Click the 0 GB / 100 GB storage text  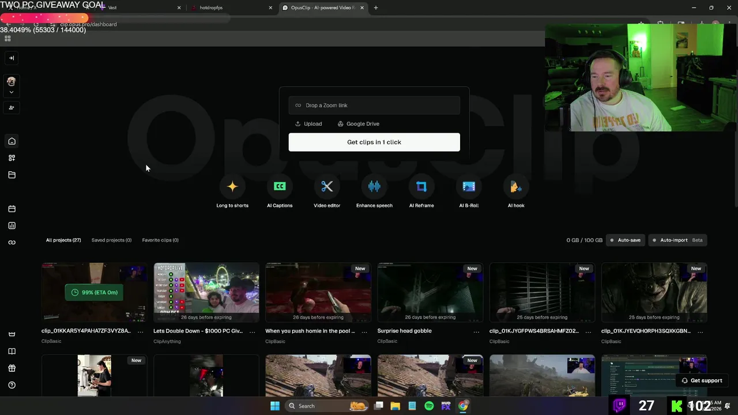click(x=584, y=240)
